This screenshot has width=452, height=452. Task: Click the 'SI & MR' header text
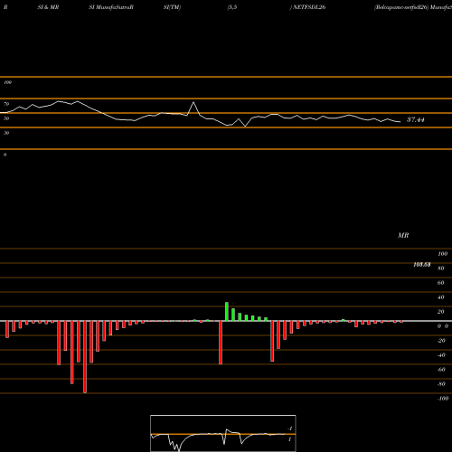48,7
